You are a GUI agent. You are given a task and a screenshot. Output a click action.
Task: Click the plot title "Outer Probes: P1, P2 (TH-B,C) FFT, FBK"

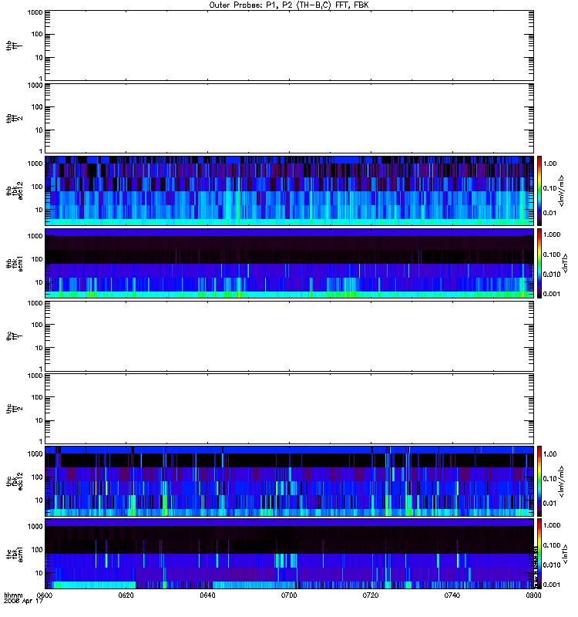coord(289,5)
